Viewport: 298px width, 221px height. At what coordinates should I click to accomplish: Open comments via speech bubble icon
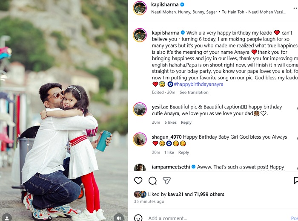tap(152, 181)
